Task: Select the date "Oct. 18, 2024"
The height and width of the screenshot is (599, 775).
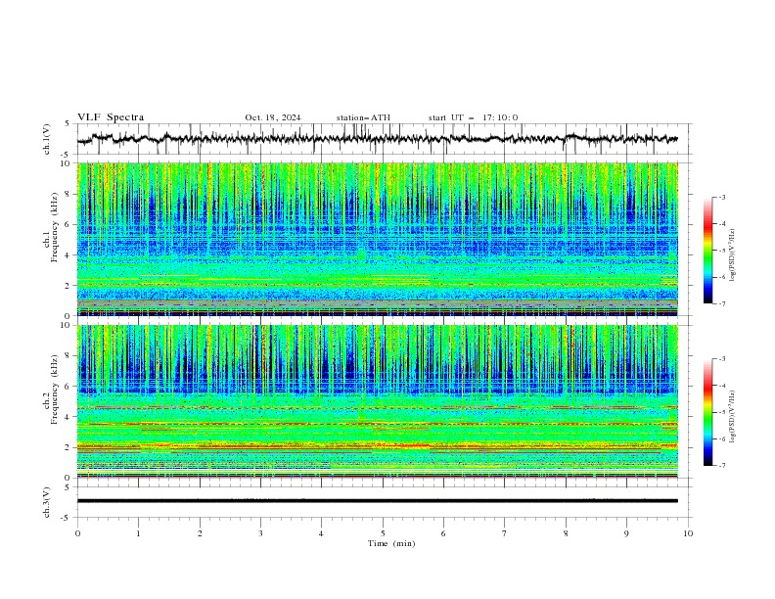Action: coord(273,117)
